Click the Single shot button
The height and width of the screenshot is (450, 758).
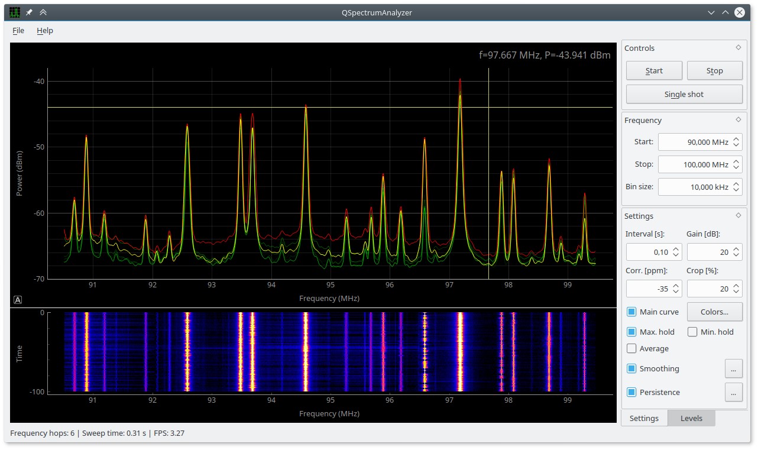[684, 94]
